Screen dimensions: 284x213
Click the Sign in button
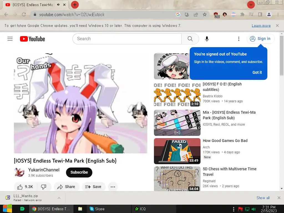[x=260, y=39]
